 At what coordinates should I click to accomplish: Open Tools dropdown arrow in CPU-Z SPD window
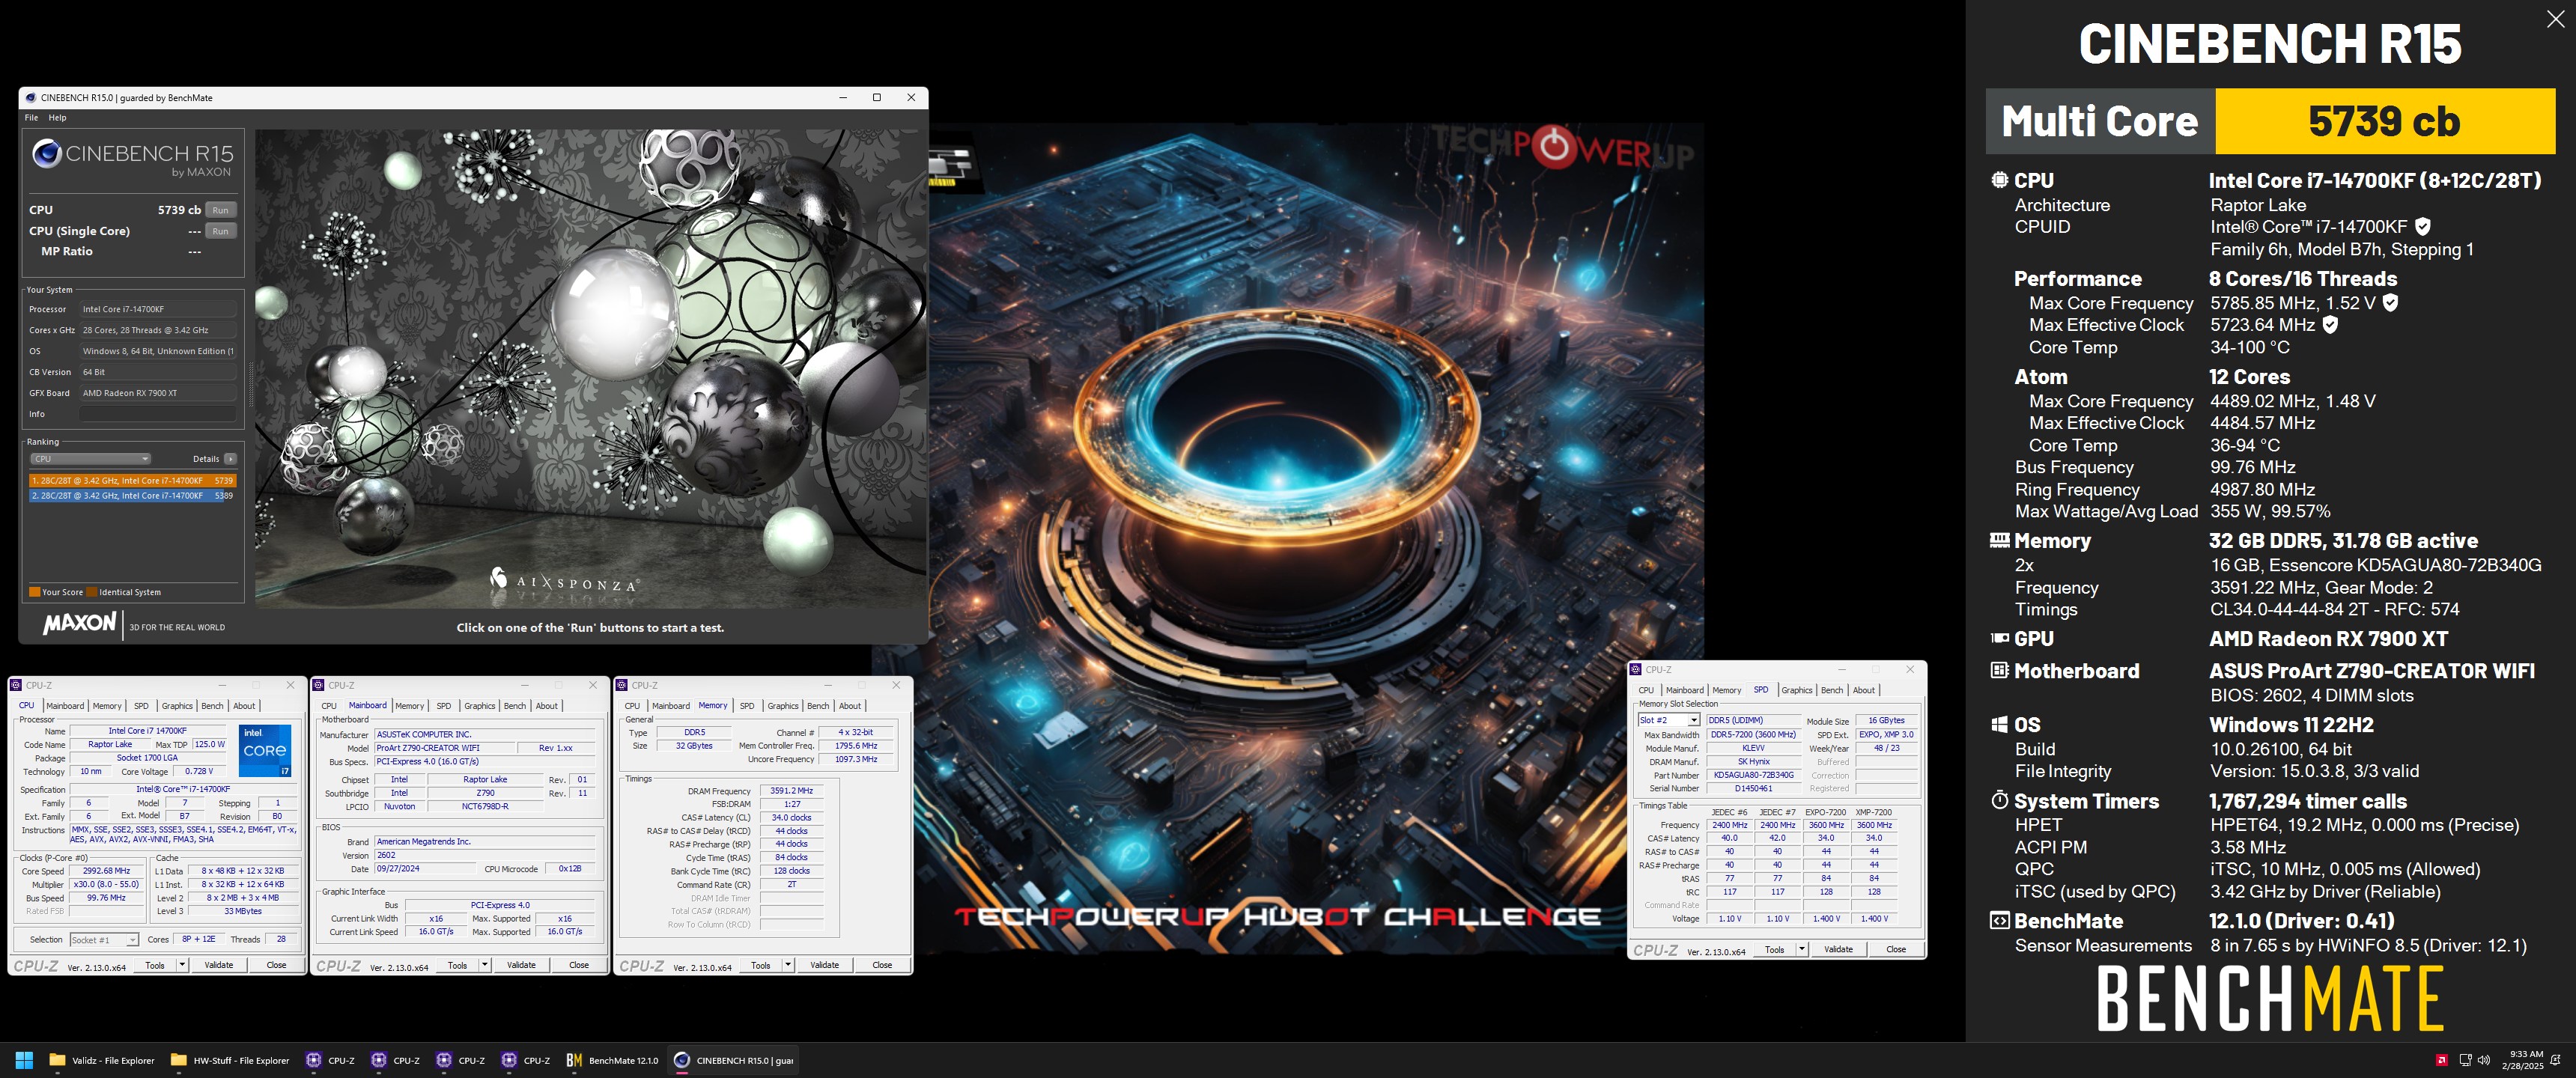pyautogui.click(x=1802, y=949)
